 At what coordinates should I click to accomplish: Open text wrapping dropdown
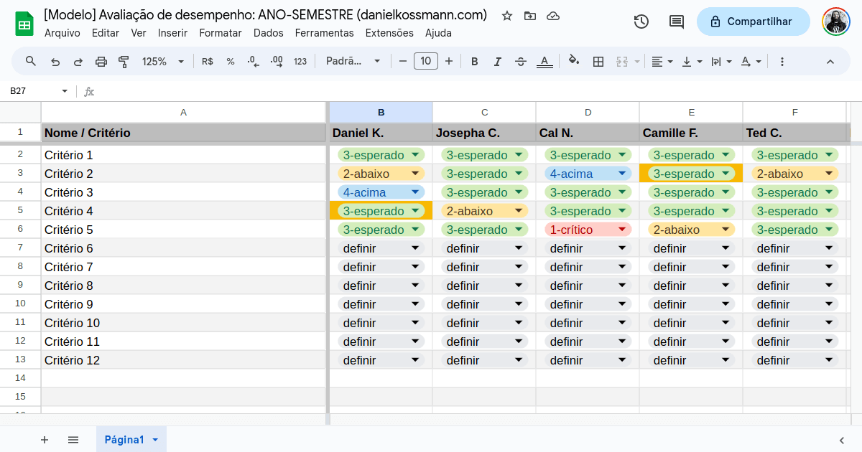coord(721,62)
